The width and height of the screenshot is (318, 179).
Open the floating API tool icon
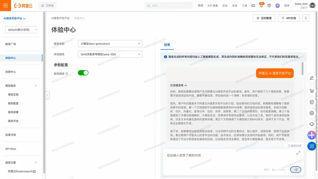[x=312, y=102]
